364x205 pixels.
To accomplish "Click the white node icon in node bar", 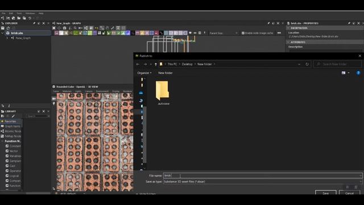I will coord(61,33).
